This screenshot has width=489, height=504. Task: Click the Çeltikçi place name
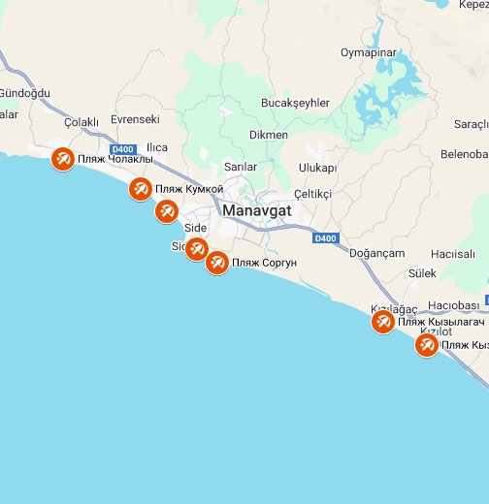pos(312,194)
